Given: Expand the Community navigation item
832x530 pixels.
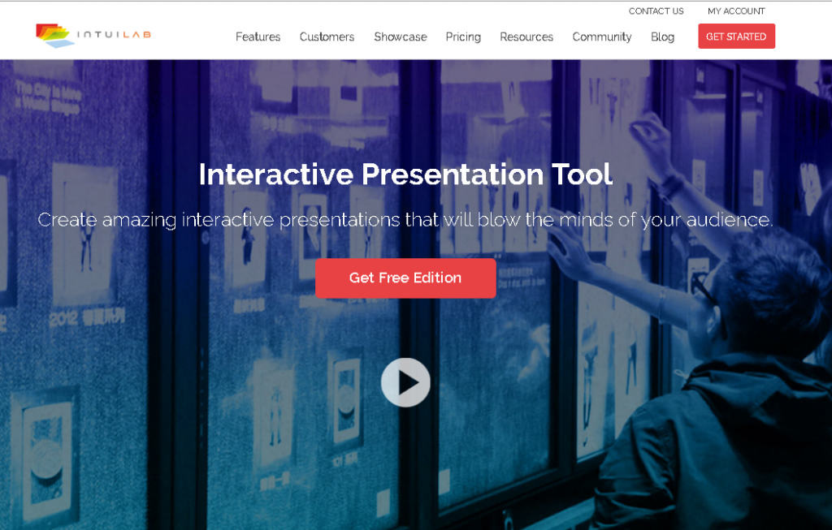Looking at the screenshot, I should pos(601,37).
